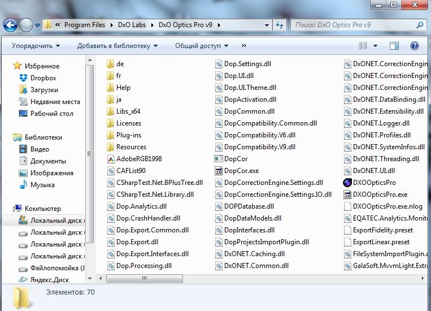Toggle the preview pane icon
Viewport: 431px width, 311px height.
click(x=394, y=46)
